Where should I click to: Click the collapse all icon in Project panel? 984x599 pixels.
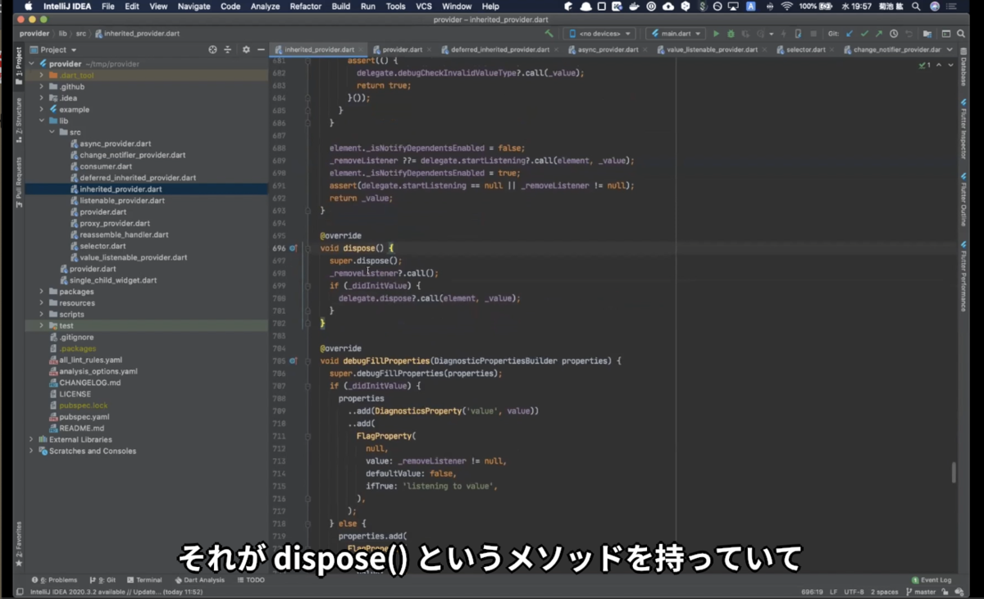pyautogui.click(x=228, y=49)
